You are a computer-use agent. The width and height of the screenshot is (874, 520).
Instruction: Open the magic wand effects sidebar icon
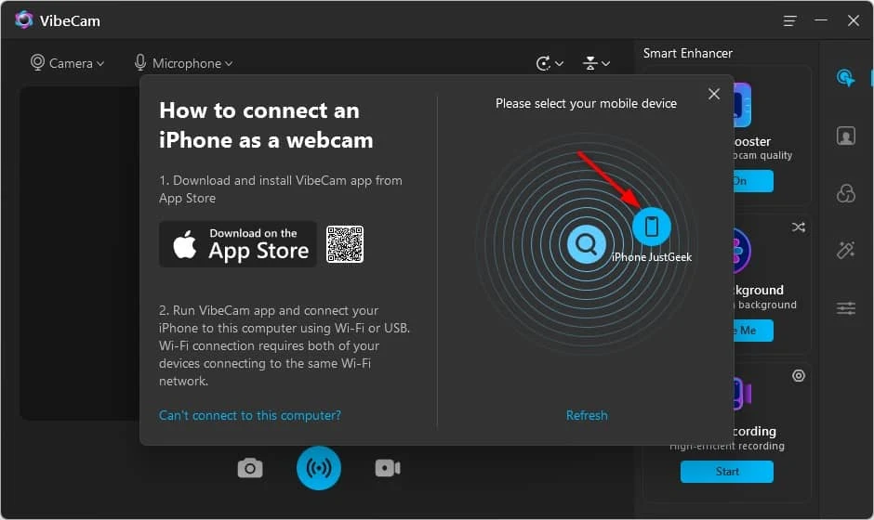(x=845, y=250)
